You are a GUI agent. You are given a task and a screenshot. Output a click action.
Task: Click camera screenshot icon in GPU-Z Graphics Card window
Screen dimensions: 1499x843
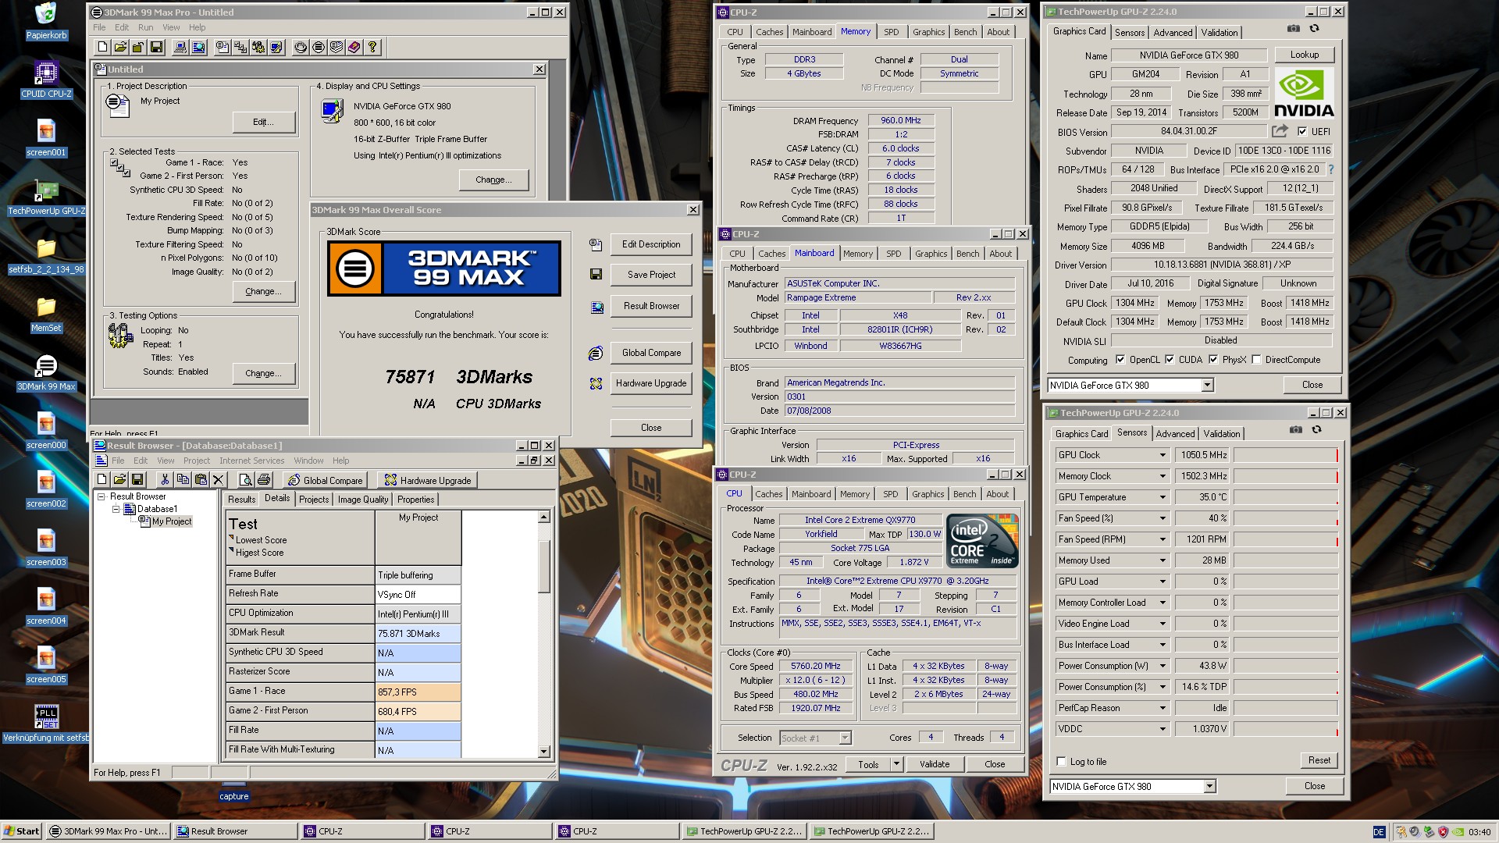1294,28
